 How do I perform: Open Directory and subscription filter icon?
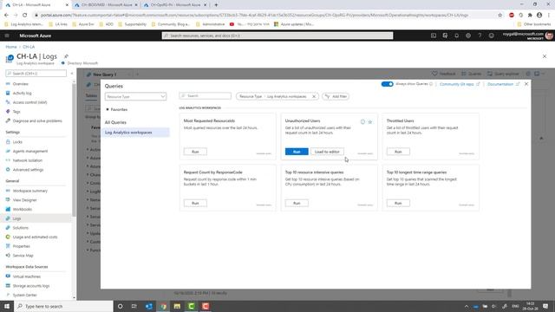[445, 36]
